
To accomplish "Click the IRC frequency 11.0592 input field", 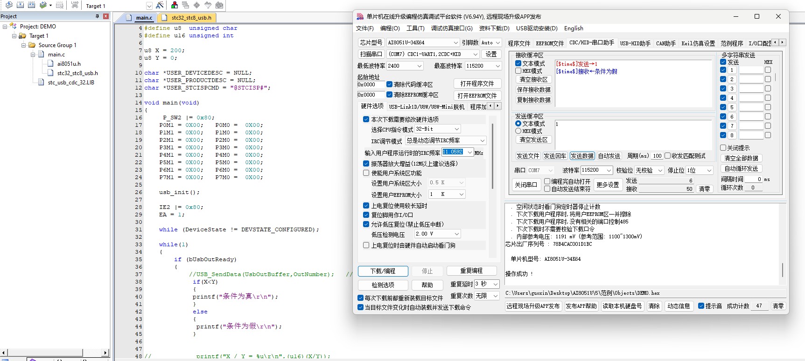I will pos(454,152).
